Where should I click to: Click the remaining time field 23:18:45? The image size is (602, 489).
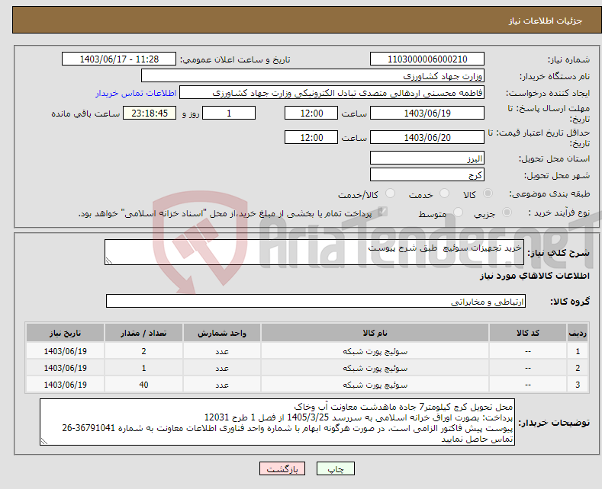click(x=150, y=113)
